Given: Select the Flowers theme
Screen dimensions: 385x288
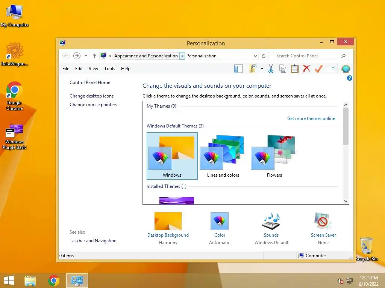Looking at the screenshot, I should (x=274, y=156).
